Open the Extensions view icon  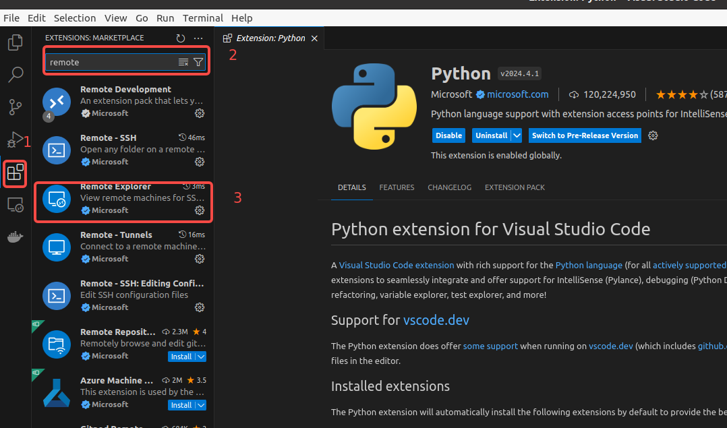pos(15,174)
